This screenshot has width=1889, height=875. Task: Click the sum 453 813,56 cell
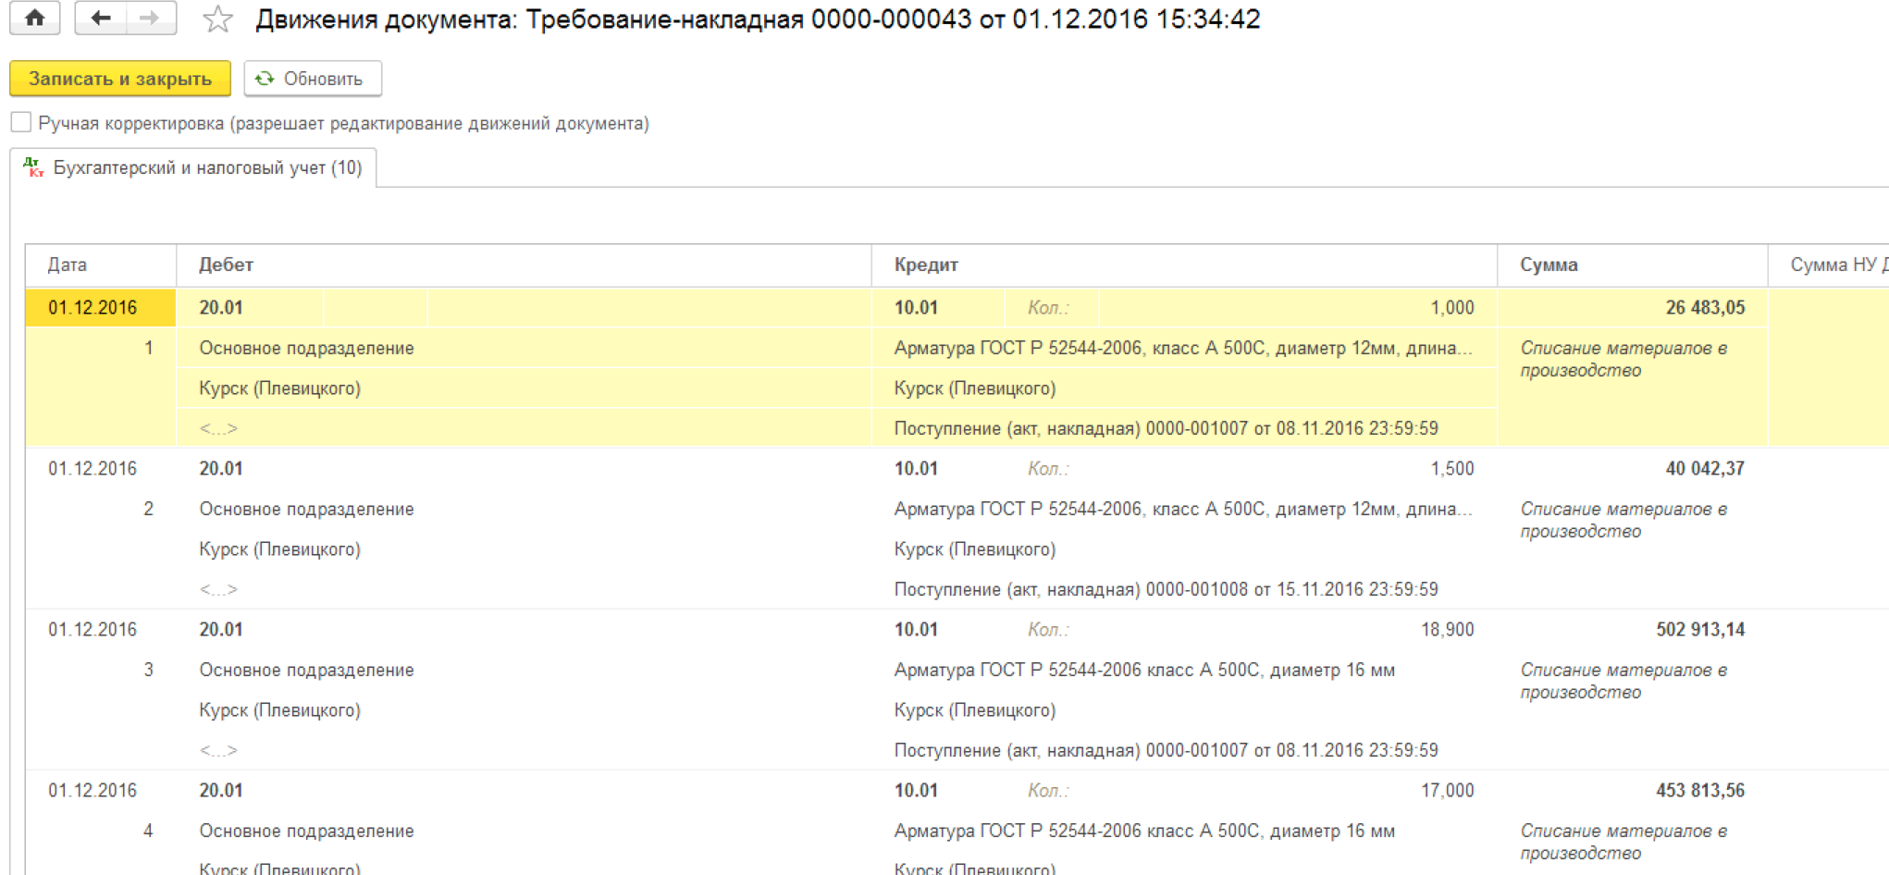[1699, 791]
